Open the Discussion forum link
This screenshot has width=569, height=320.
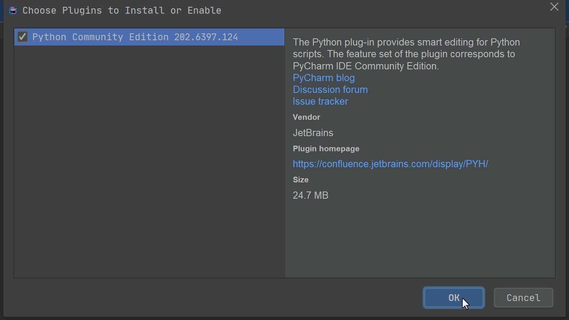(x=330, y=89)
